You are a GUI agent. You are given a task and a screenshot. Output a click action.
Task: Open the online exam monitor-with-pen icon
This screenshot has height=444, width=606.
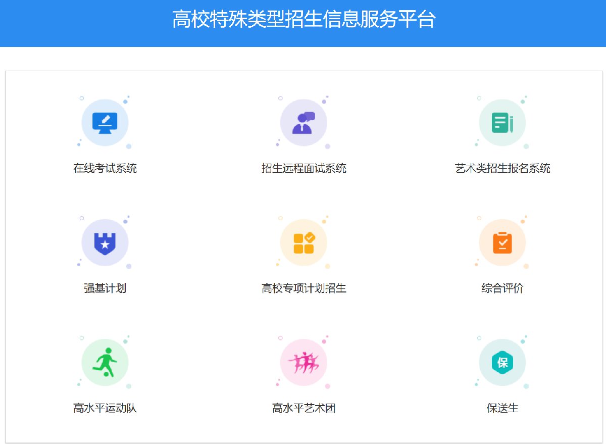[105, 123]
